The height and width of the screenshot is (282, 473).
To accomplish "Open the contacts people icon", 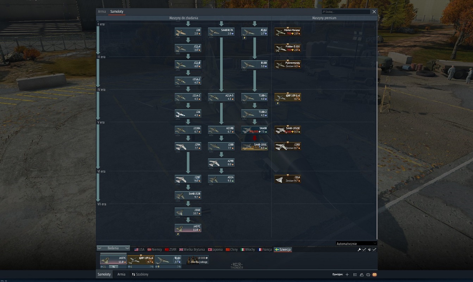I will coord(362,275).
